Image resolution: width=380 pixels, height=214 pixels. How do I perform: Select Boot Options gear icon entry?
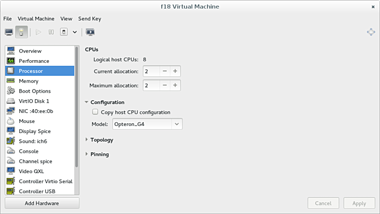[x=34, y=91]
